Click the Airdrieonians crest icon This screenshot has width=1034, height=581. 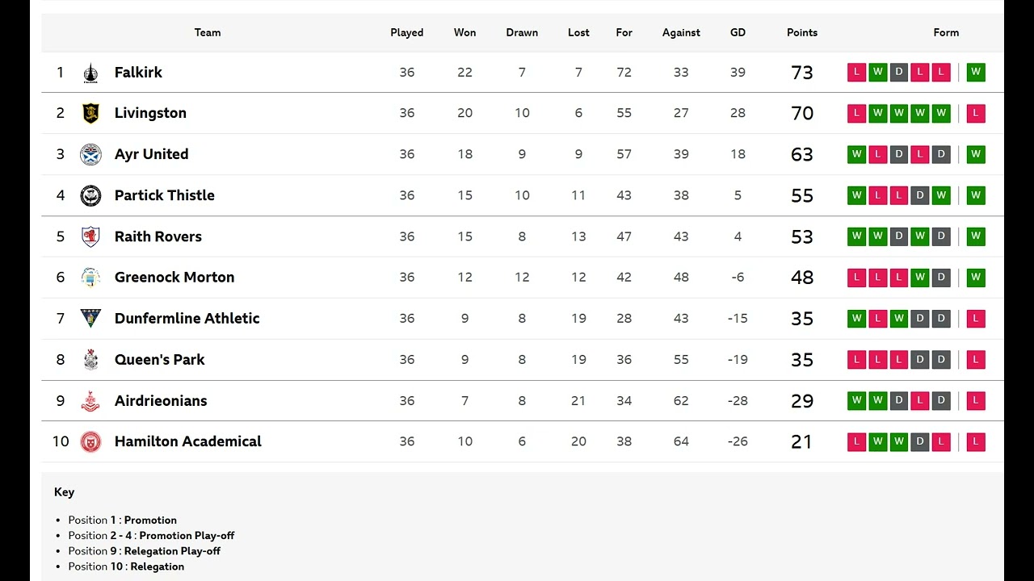90,400
